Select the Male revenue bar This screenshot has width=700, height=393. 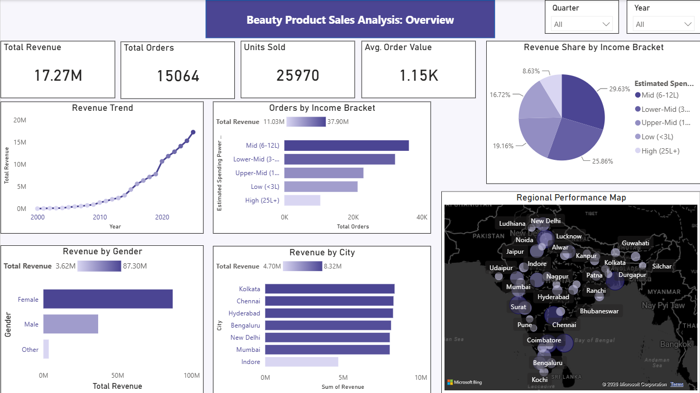coord(71,324)
